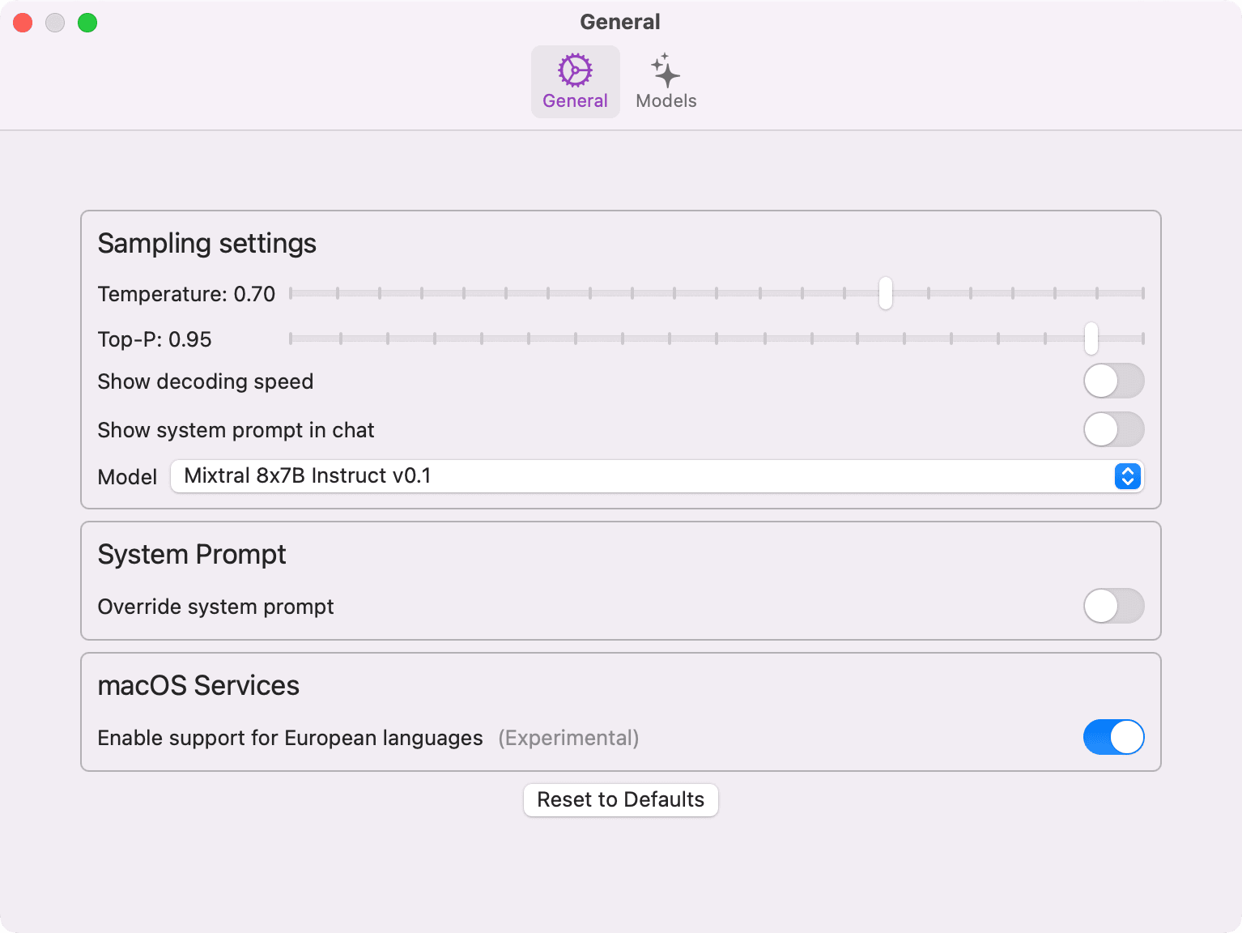Close the settings window
Image resolution: width=1242 pixels, height=933 pixels.
tap(23, 23)
